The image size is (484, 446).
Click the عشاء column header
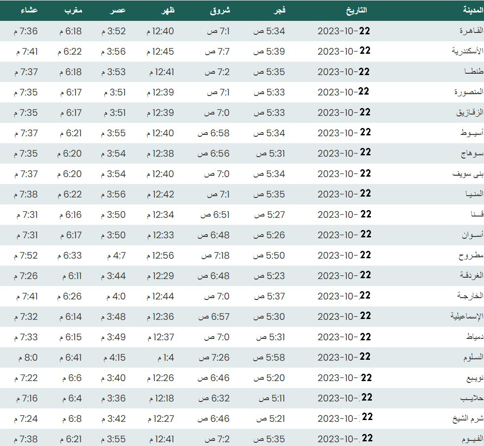click(29, 10)
